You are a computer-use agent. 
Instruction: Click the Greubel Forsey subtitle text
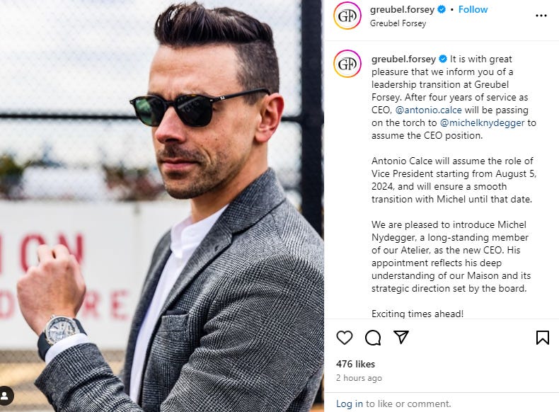pos(398,23)
